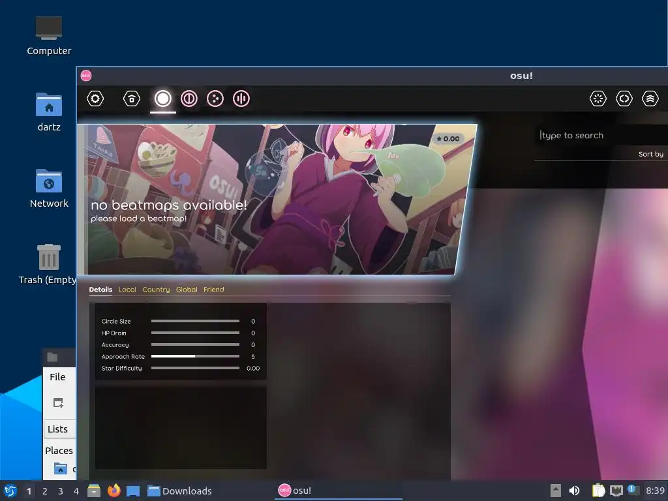Screen dimensions: 668x501
Task: Switch to workspace 1
Action: tap(29, 491)
